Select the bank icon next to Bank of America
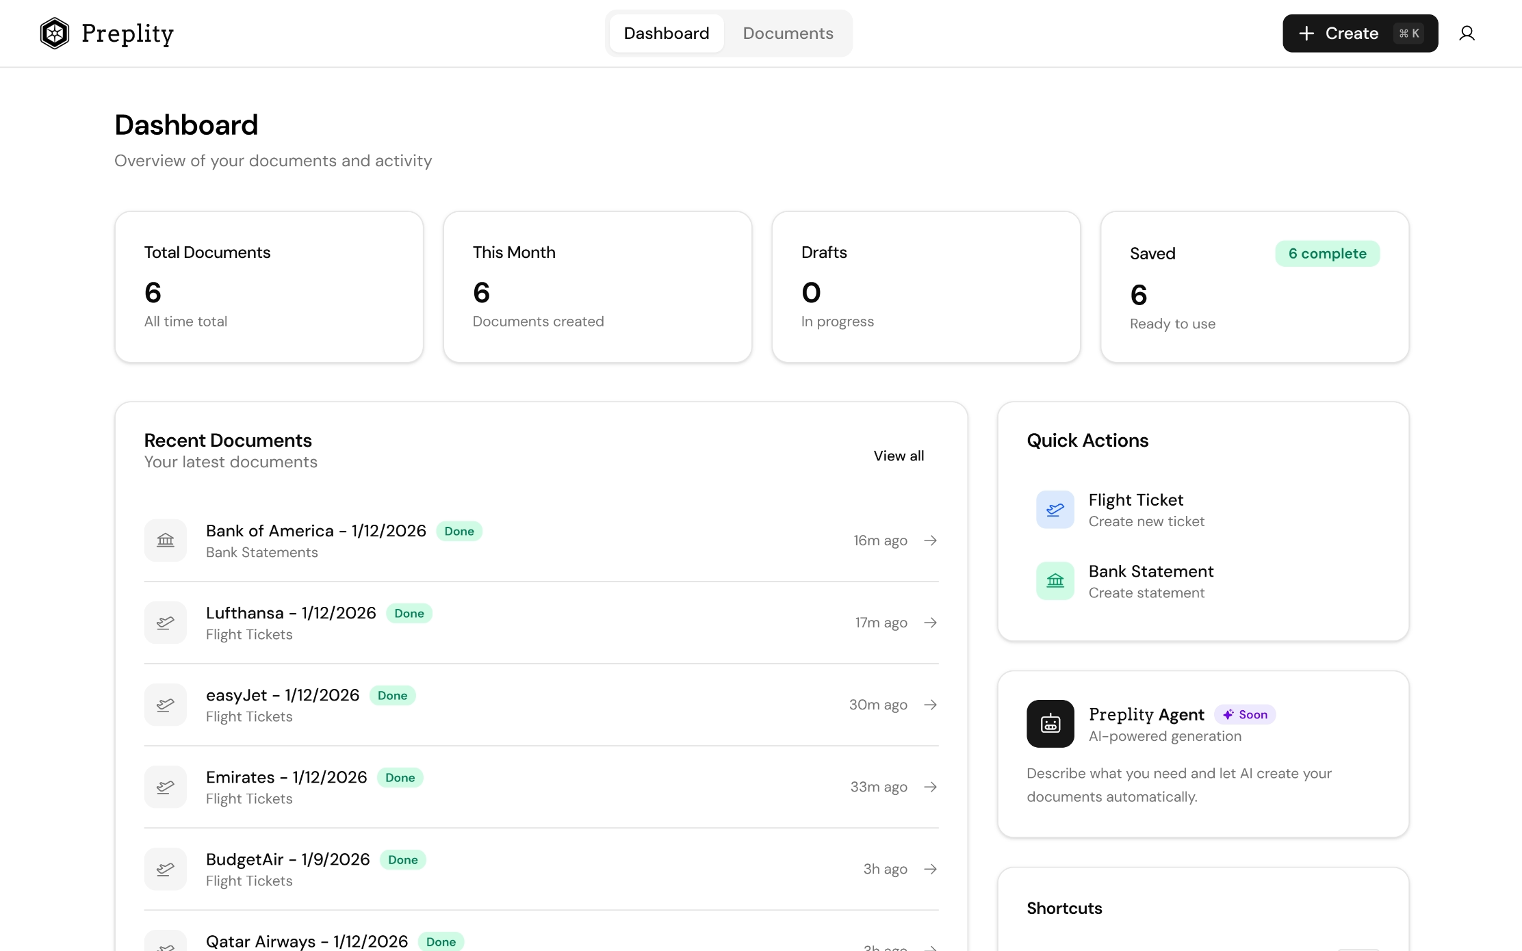 [x=165, y=540]
